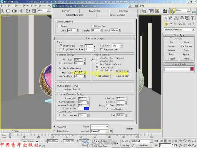
Task: Click the Go to Start button
Action: [x=156, y=141]
